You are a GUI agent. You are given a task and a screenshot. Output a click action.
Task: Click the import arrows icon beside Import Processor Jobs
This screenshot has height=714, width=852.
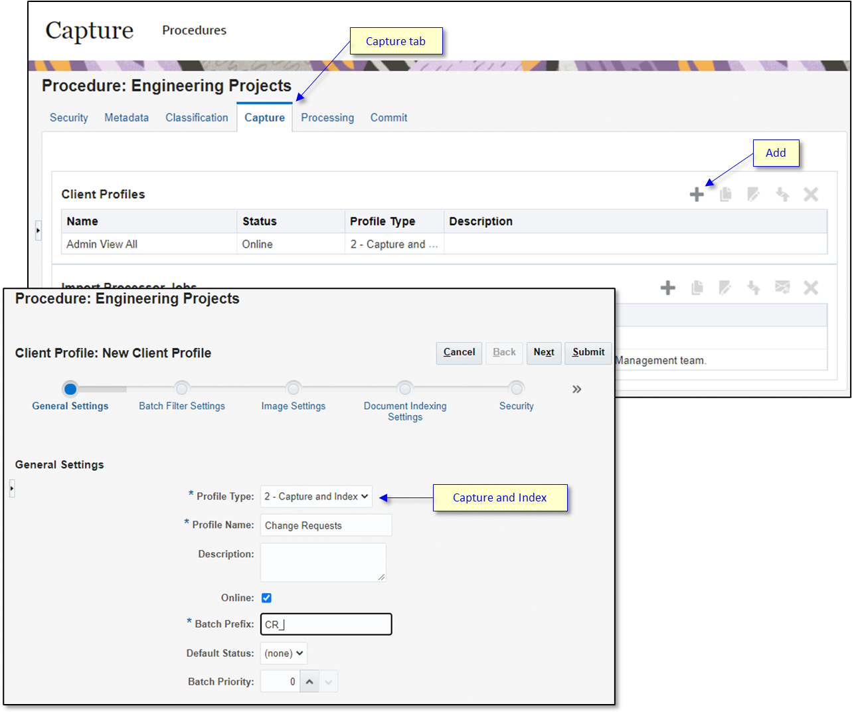coord(753,288)
